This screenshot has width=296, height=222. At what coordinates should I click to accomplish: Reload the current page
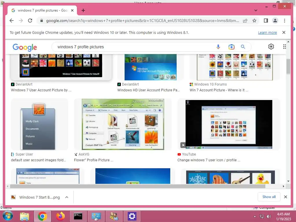(30, 21)
